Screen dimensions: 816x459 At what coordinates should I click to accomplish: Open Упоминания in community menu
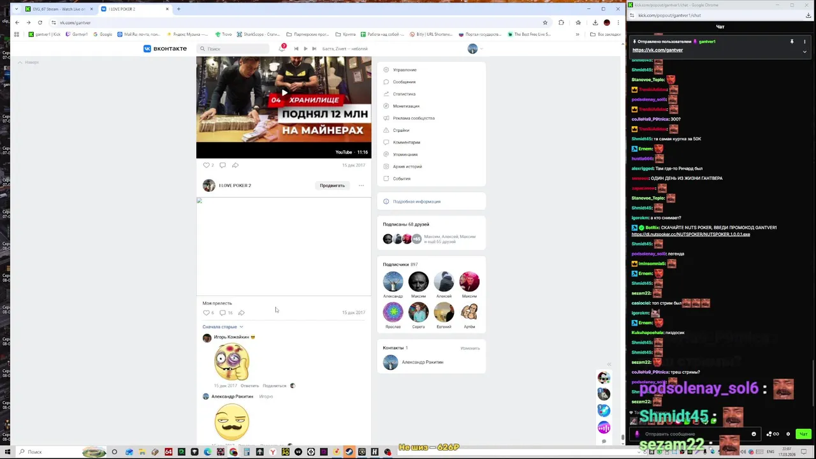point(405,155)
